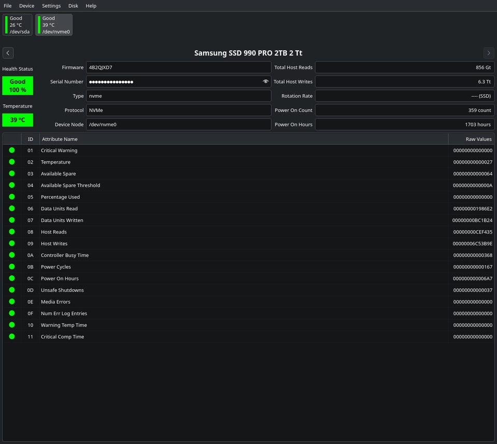This screenshot has width=497, height=444.
Task: Sort by Attribute Name column header
Action: [x=244, y=139]
